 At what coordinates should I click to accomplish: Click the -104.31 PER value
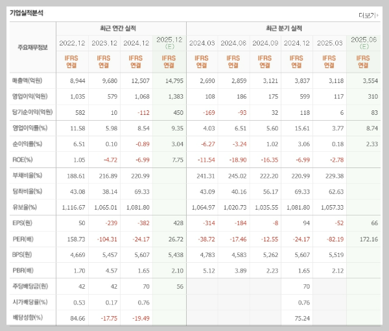coord(107,239)
